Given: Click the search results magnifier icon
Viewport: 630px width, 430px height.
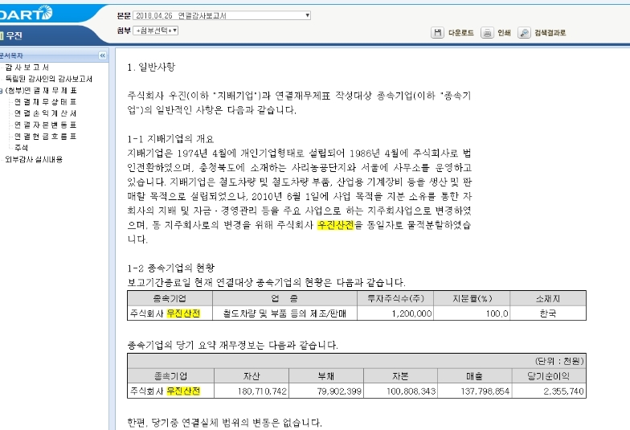Looking at the screenshot, I should 524,32.
